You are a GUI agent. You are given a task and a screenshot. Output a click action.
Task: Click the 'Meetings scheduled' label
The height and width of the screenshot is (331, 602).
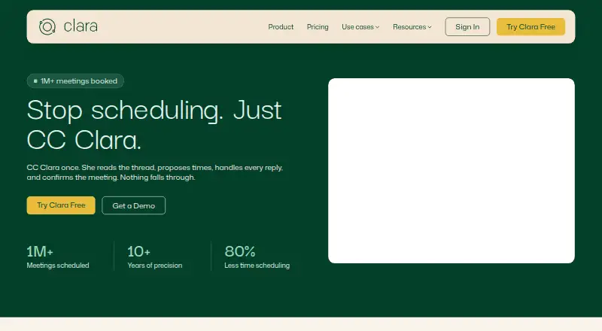click(58, 266)
